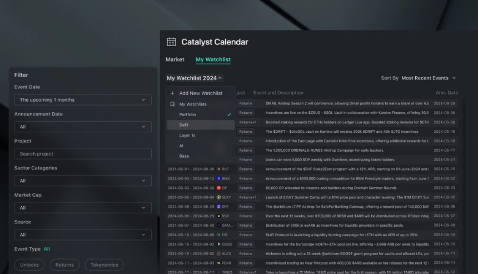This screenshot has width=478, height=274.
Task: Expand the Announcement Date dropdown
Action: point(83,127)
